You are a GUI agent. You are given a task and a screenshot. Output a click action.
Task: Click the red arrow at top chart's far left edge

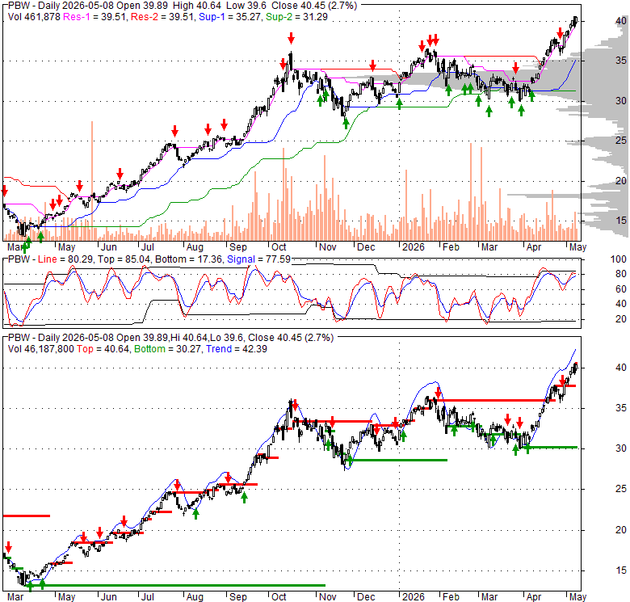click(x=4, y=191)
